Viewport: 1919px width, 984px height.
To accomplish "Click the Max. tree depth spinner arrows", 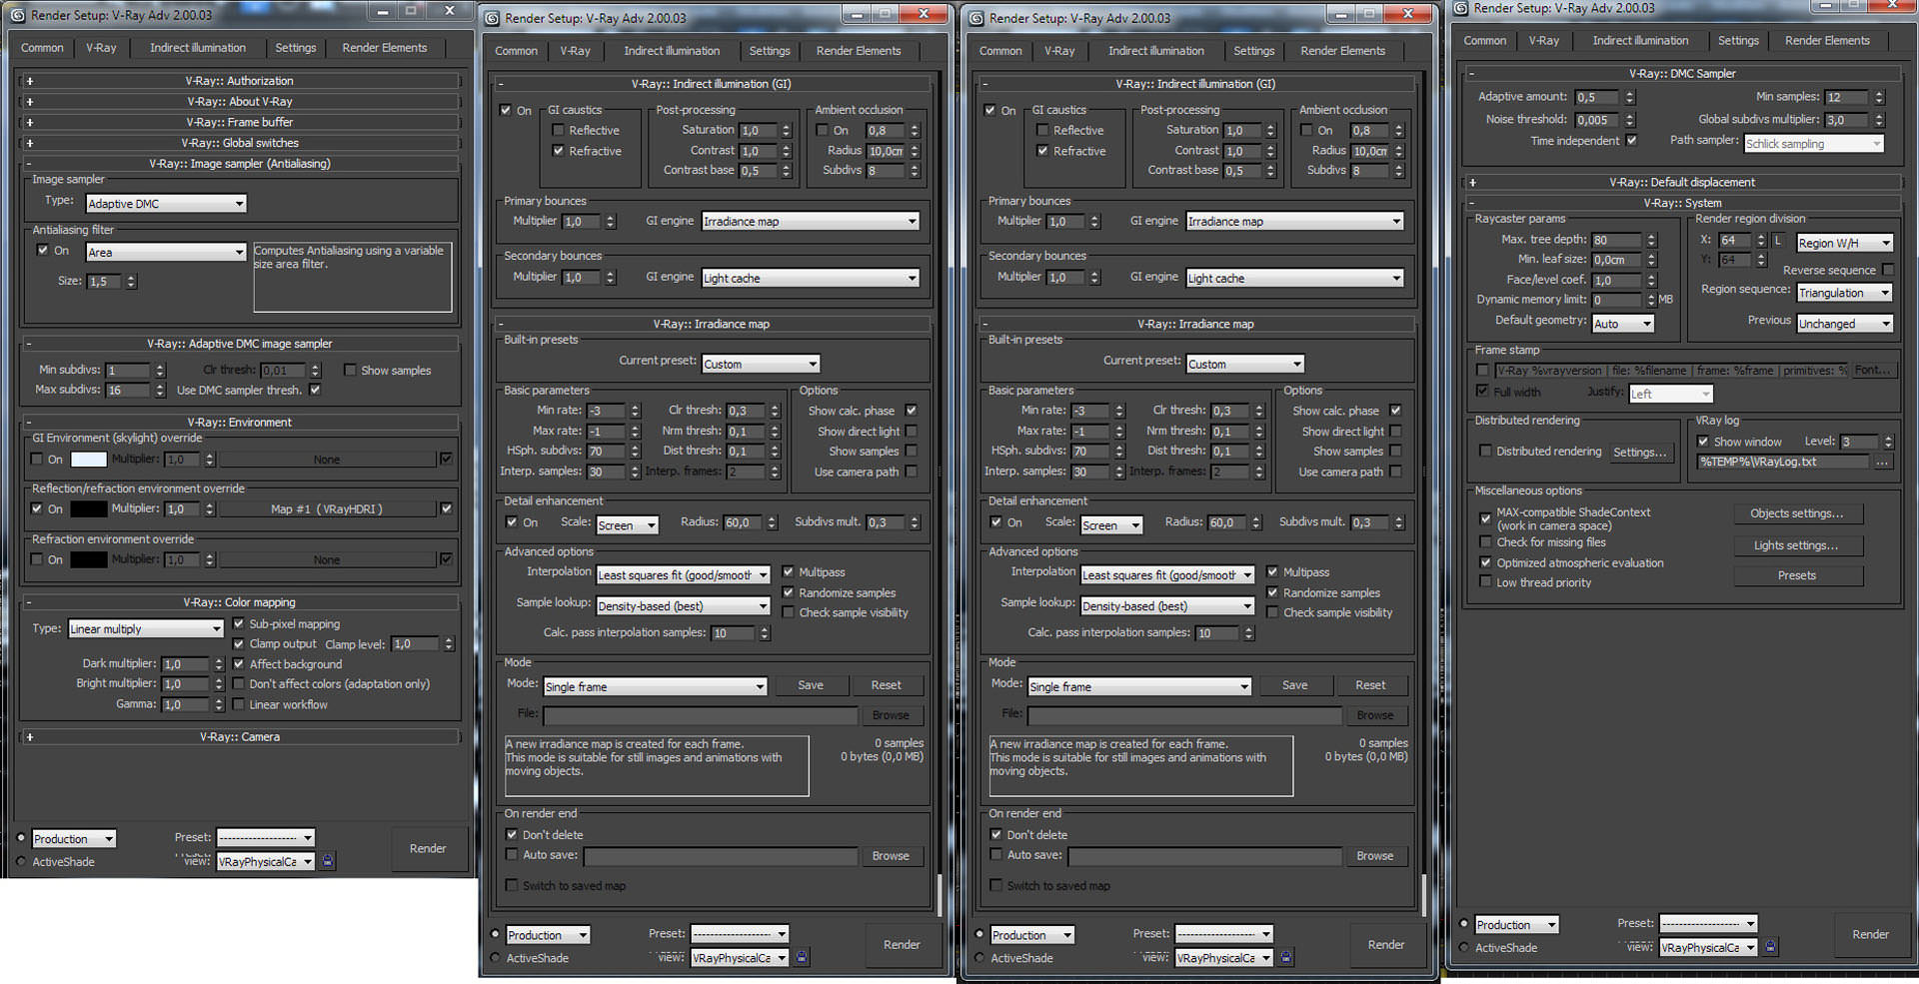I will 1651,240.
